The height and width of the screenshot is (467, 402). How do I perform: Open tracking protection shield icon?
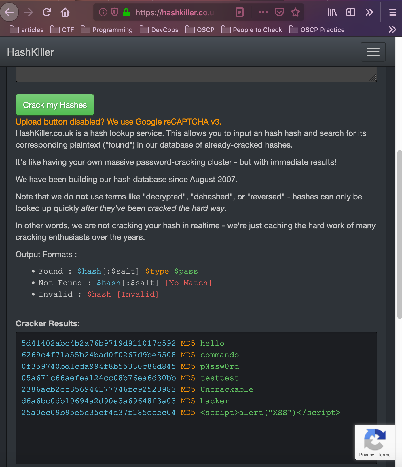point(115,12)
